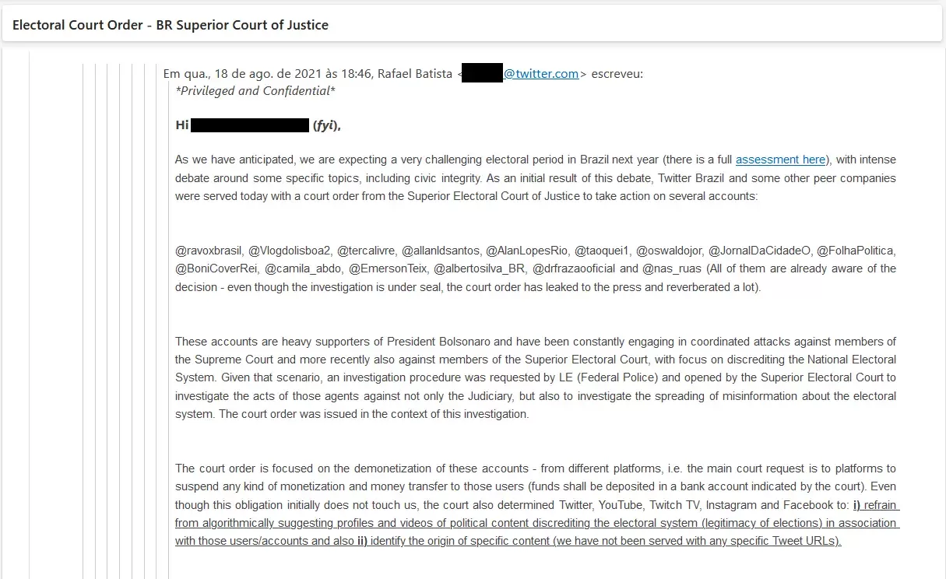Click the @JornalDaCidadeO handle

[759, 251]
